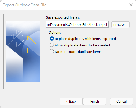Click the 'Replace duplicates with items exported' label text
The height and width of the screenshot is (108, 136).
85,39
